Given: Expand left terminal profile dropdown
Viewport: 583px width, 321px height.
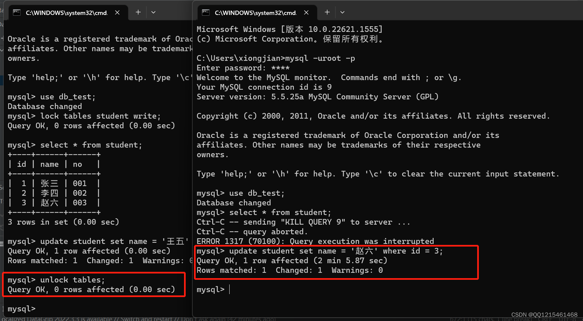Looking at the screenshot, I should (x=153, y=12).
